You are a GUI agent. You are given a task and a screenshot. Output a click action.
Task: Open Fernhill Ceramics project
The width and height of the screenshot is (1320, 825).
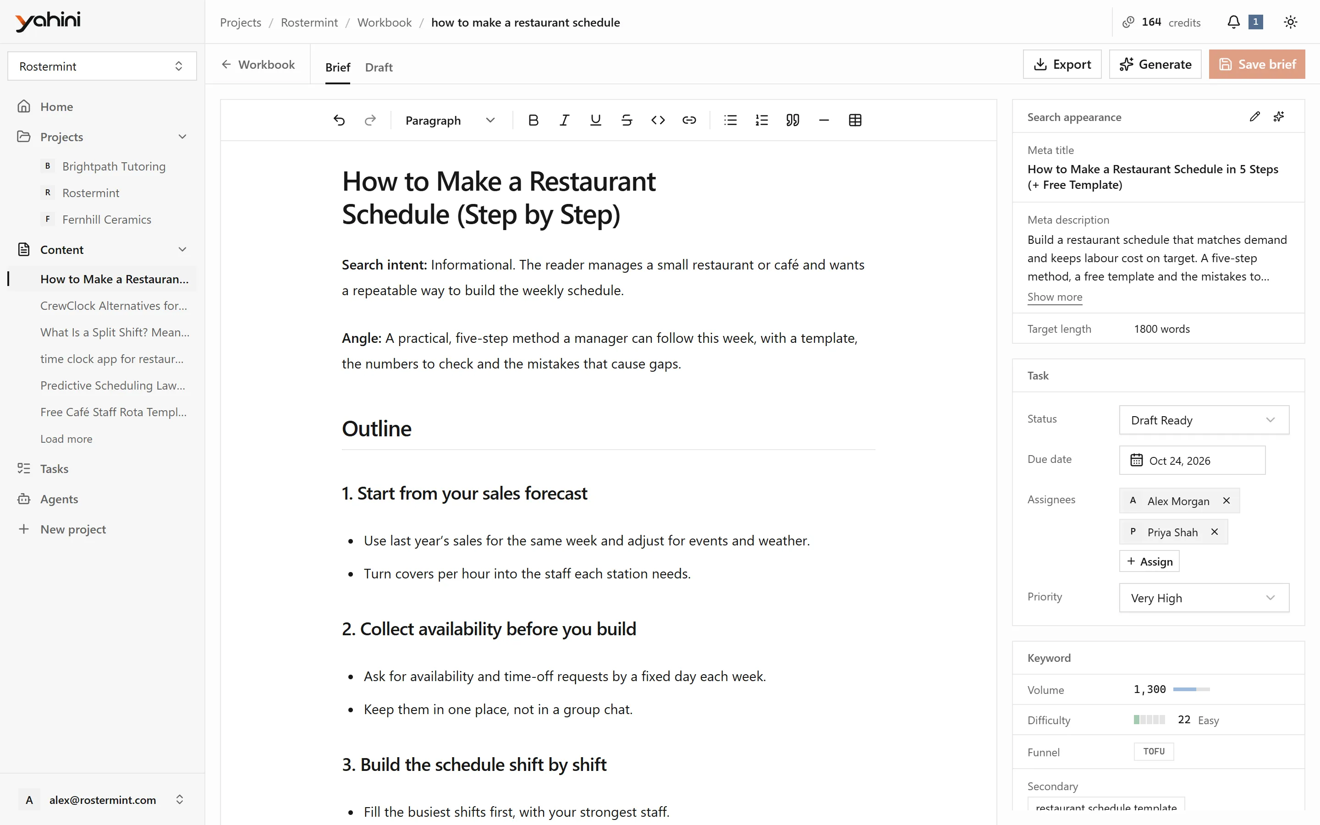[106, 220]
